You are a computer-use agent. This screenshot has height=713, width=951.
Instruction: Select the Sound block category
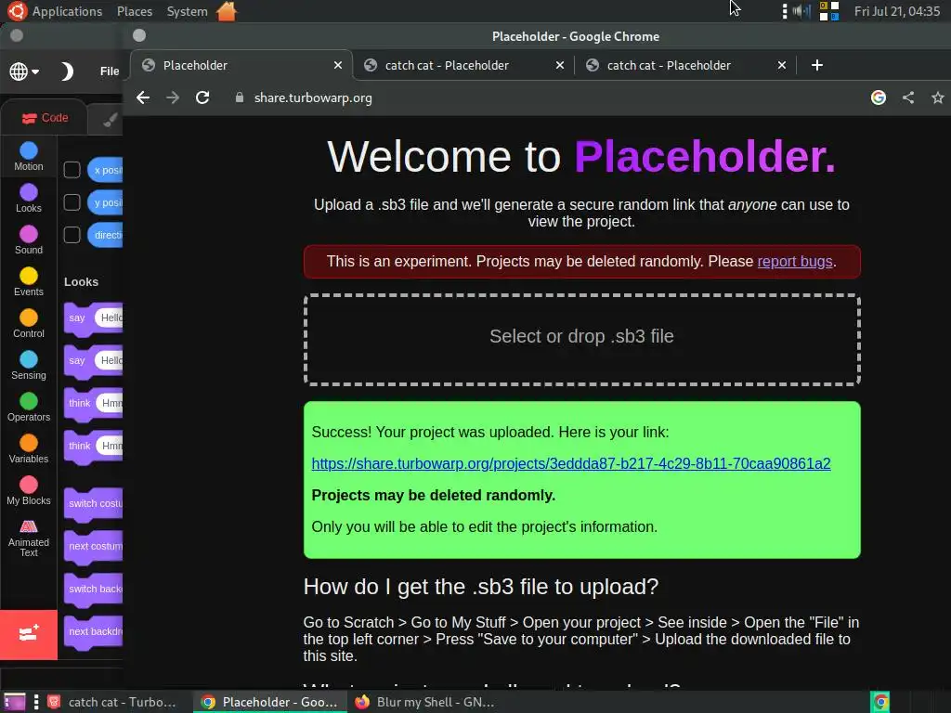pyautogui.click(x=29, y=240)
